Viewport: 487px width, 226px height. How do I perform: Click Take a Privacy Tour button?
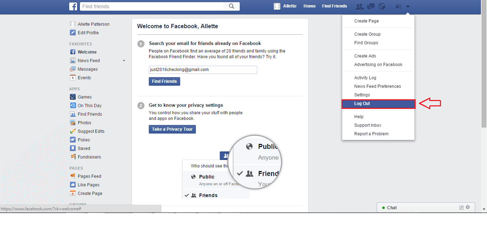172,129
